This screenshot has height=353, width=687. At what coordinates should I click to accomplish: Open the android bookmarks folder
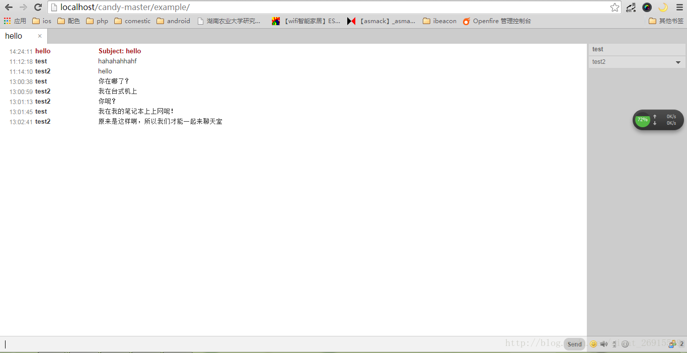(174, 21)
